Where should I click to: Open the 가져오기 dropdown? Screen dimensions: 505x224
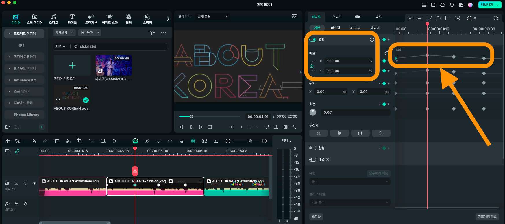coord(64,33)
